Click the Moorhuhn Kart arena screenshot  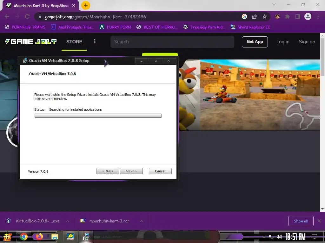pos(260,95)
